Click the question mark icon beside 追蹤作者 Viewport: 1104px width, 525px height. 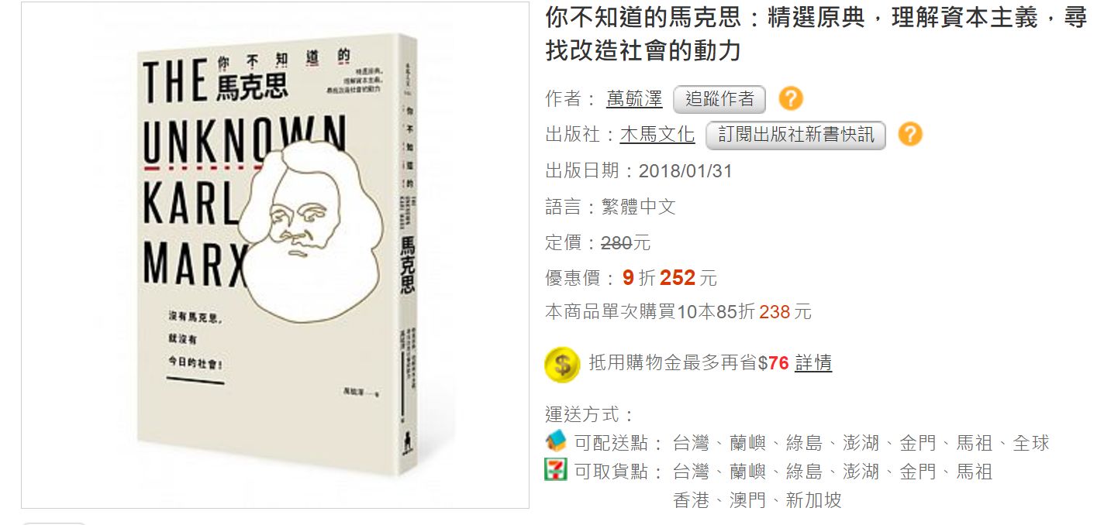[791, 98]
